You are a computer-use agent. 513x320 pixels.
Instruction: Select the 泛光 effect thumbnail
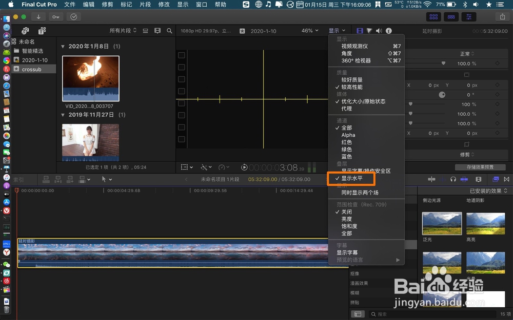(442, 224)
